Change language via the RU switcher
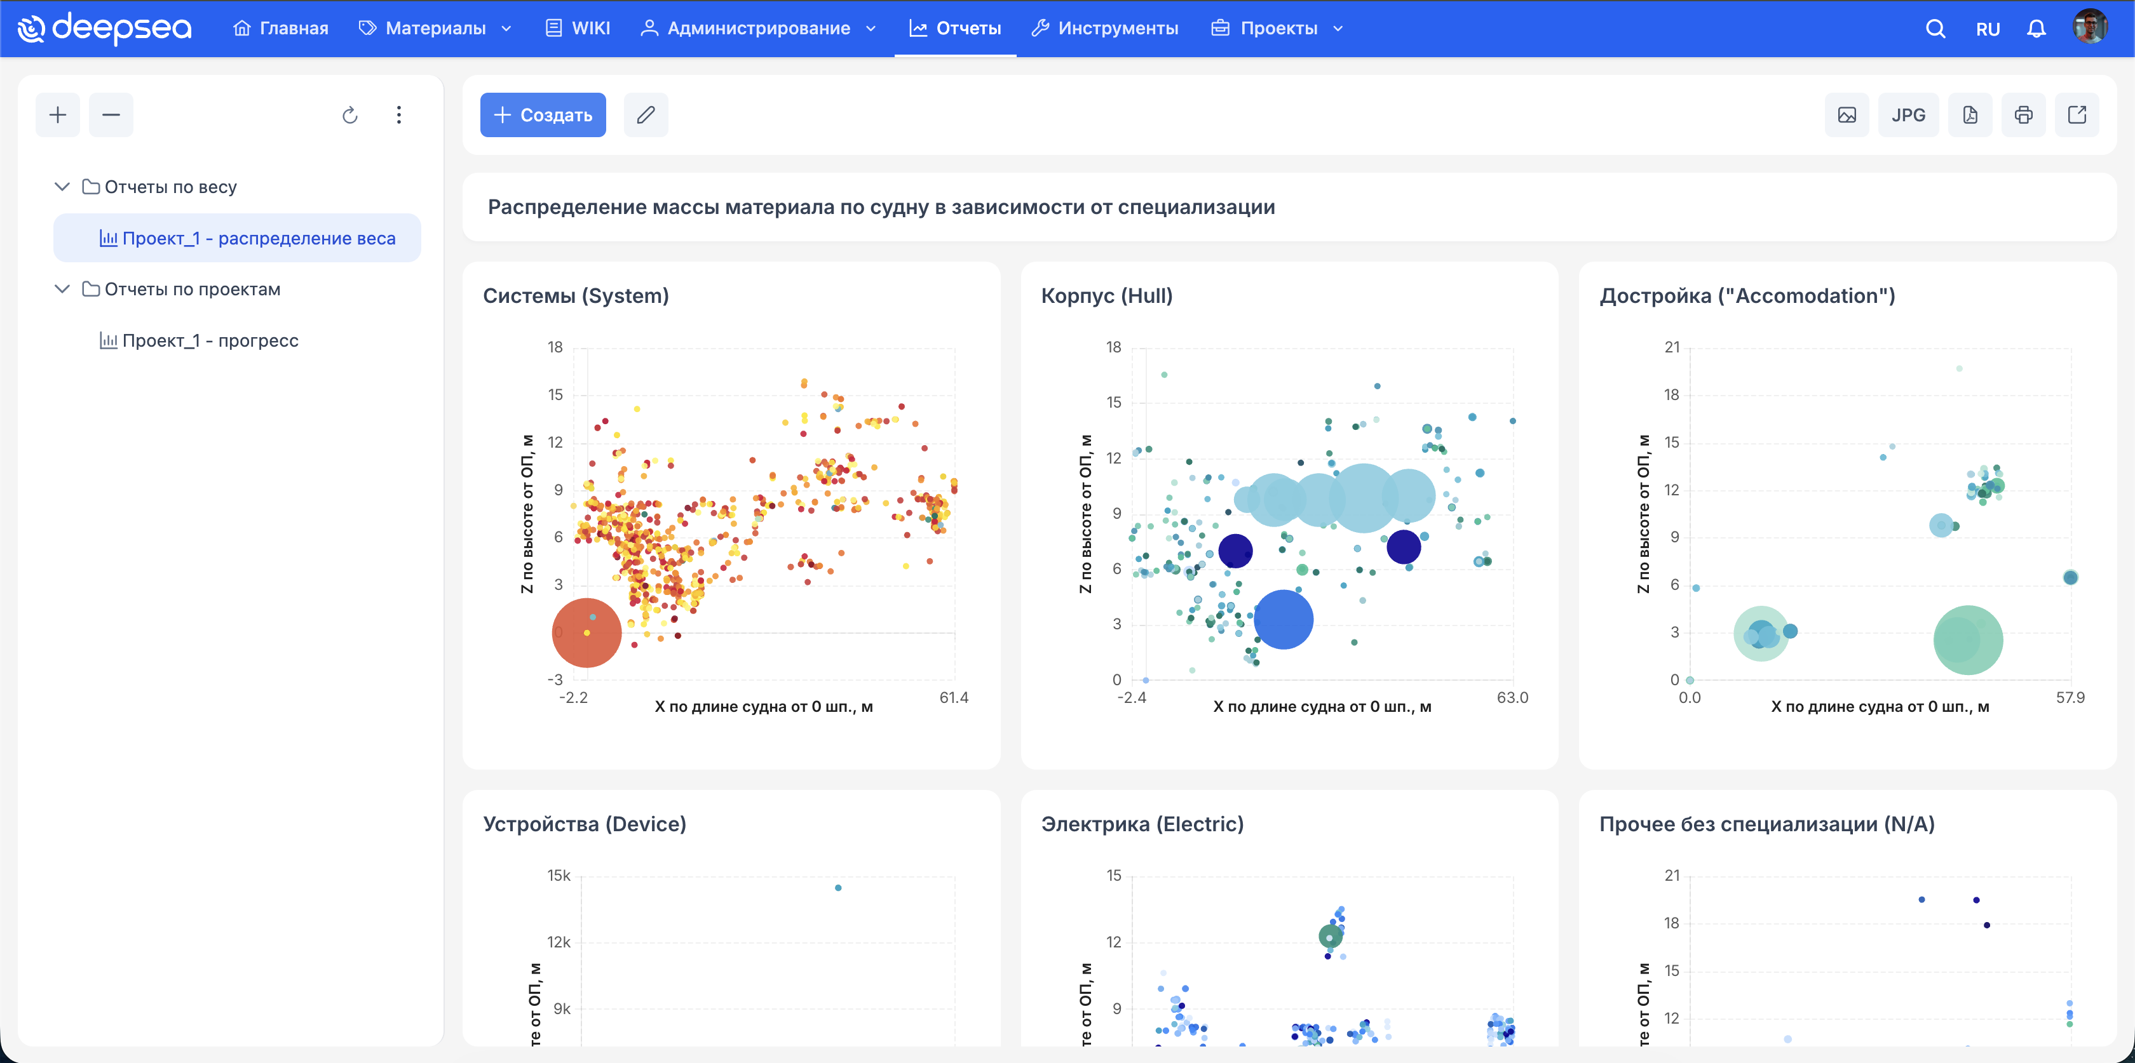2135x1063 pixels. tap(1988, 29)
